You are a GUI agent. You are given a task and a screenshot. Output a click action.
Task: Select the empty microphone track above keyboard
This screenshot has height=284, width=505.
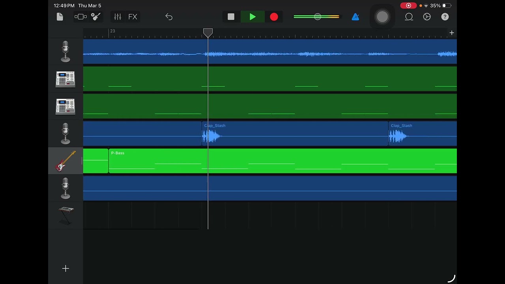coord(65,189)
